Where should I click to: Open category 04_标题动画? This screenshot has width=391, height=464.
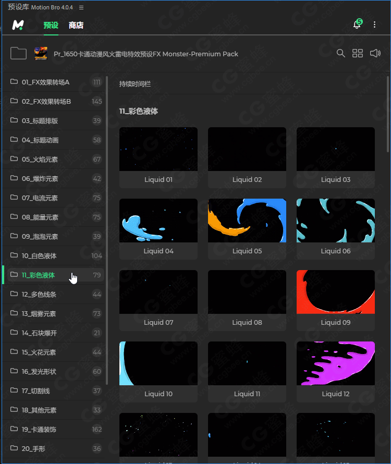[x=54, y=140]
